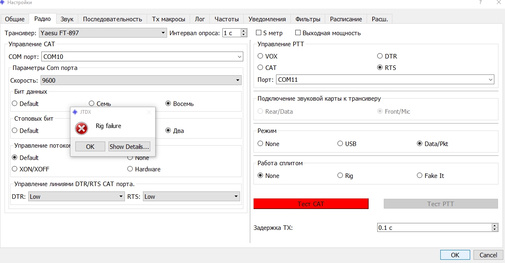Click the help question mark in the title bar
This screenshot has height=263, width=505.
480,3
